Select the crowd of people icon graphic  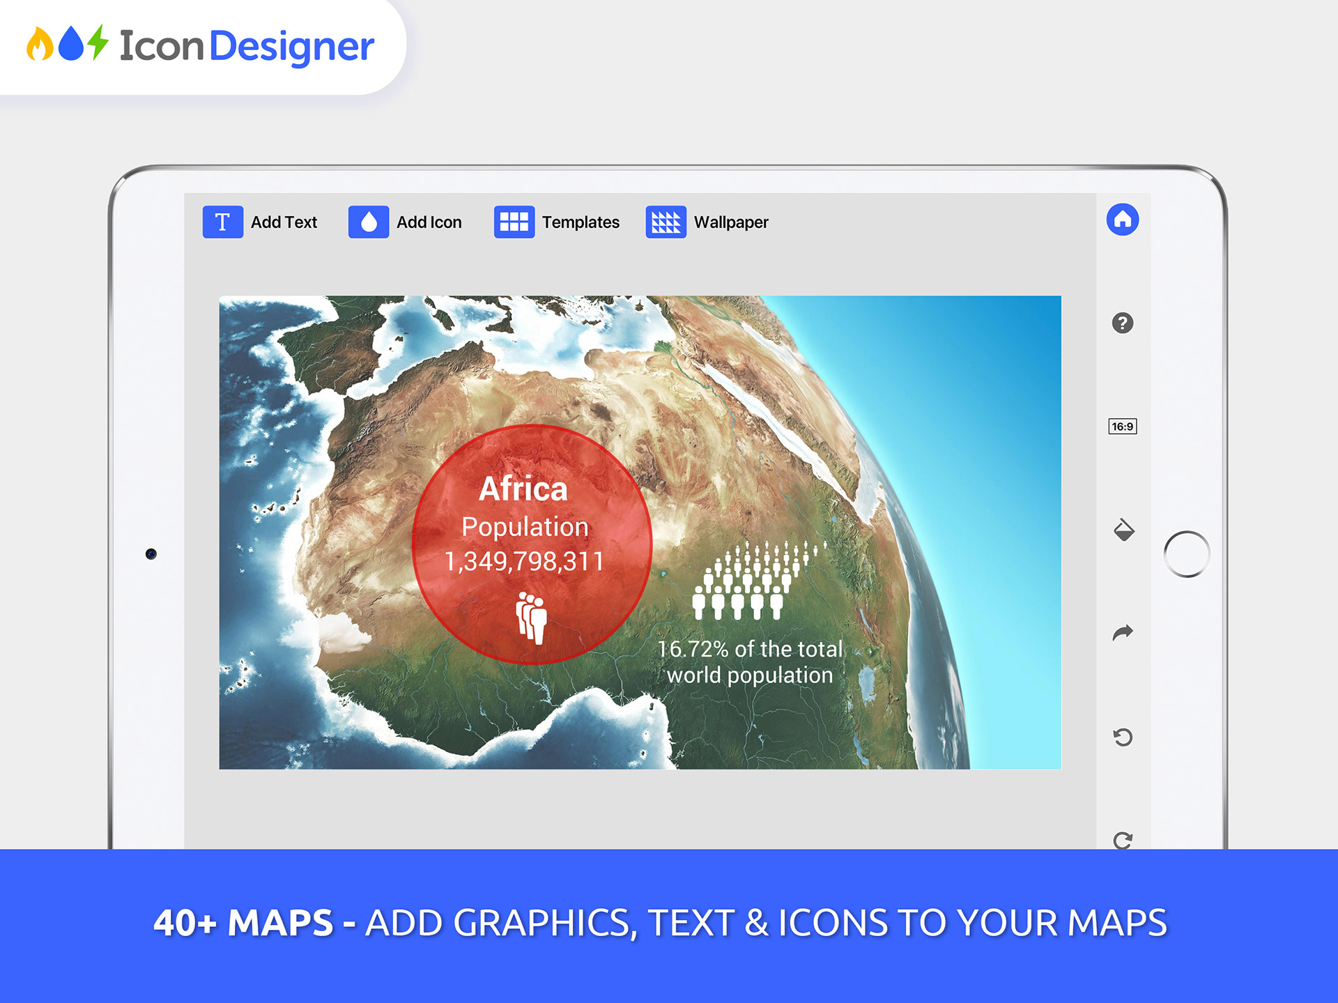pyautogui.click(x=749, y=582)
